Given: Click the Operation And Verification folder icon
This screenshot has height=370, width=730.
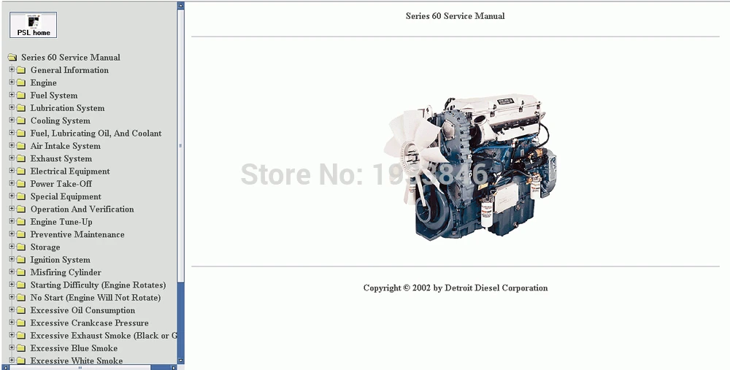Looking at the screenshot, I should click(21, 209).
